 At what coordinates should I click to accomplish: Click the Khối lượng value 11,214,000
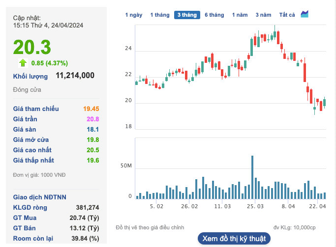(75, 76)
